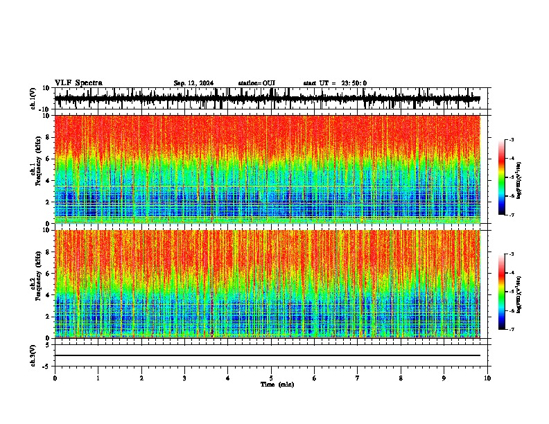Click the time axis tick label '3'
549x424 pixels.
[x=184, y=378]
